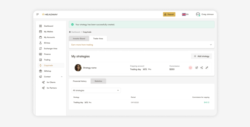Click the share strategy icon
Screen dimensions: 250x127
(202, 68)
